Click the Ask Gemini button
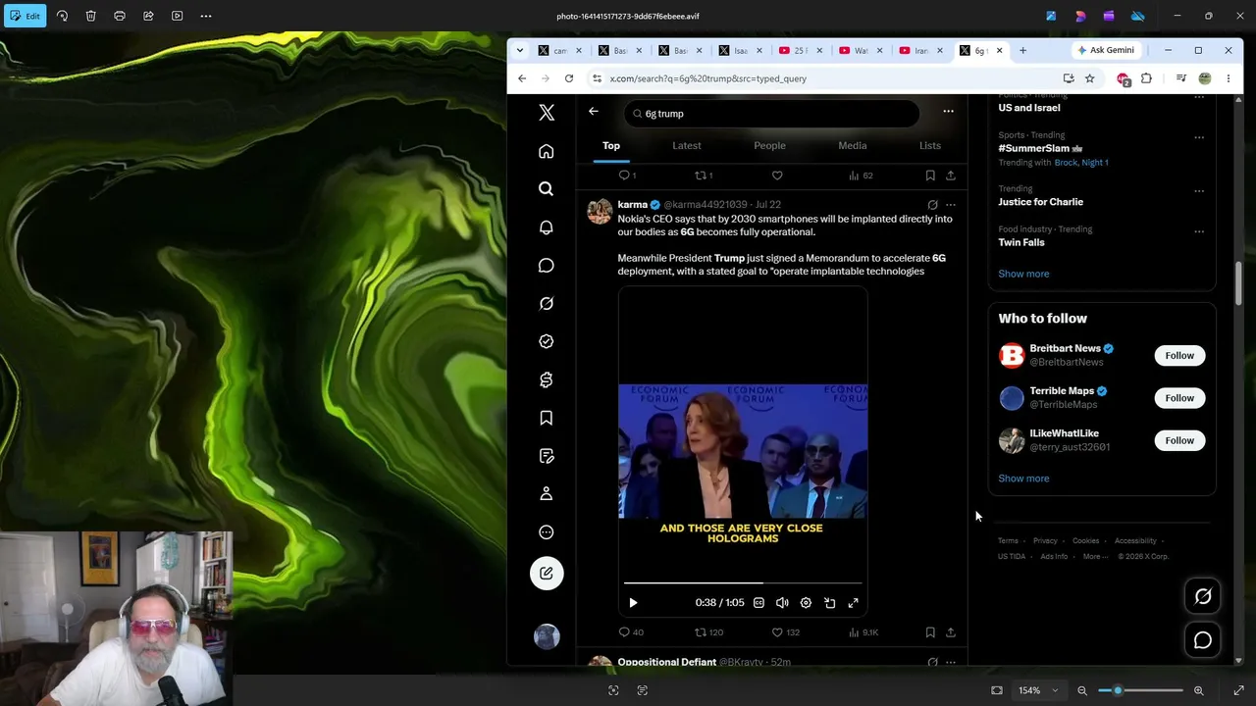 (x=1106, y=50)
